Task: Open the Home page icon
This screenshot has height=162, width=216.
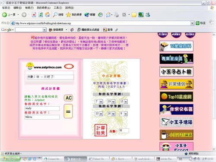Action: (48, 15)
